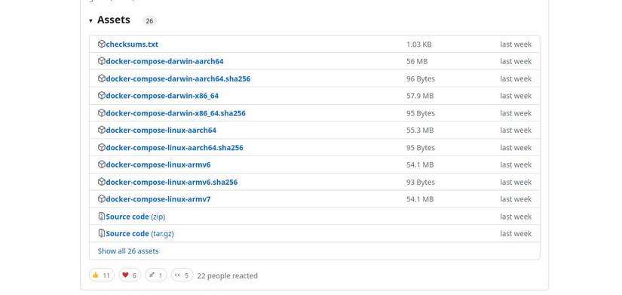Click the package icon beside docker-compose-linux-armv6
This screenshot has height=295, width=622.
click(x=102, y=164)
